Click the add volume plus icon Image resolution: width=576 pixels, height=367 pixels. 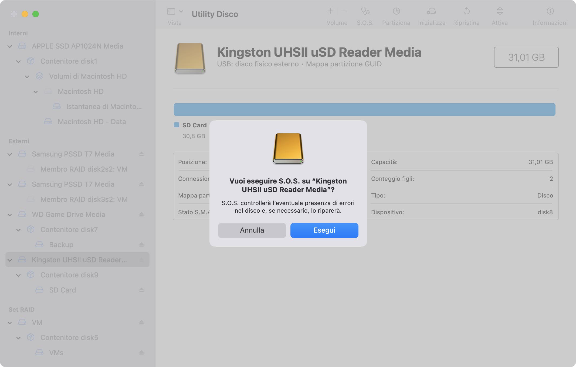tap(330, 11)
